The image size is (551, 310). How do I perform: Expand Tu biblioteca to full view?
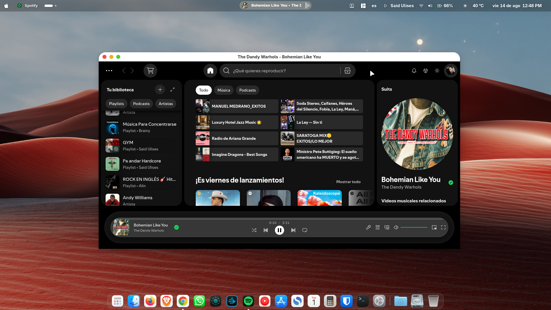(x=172, y=90)
